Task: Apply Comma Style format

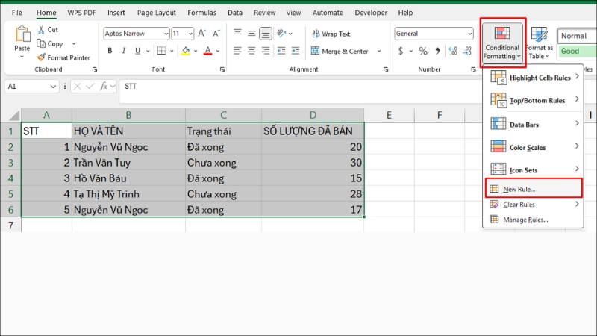Action: tap(437, 51)
